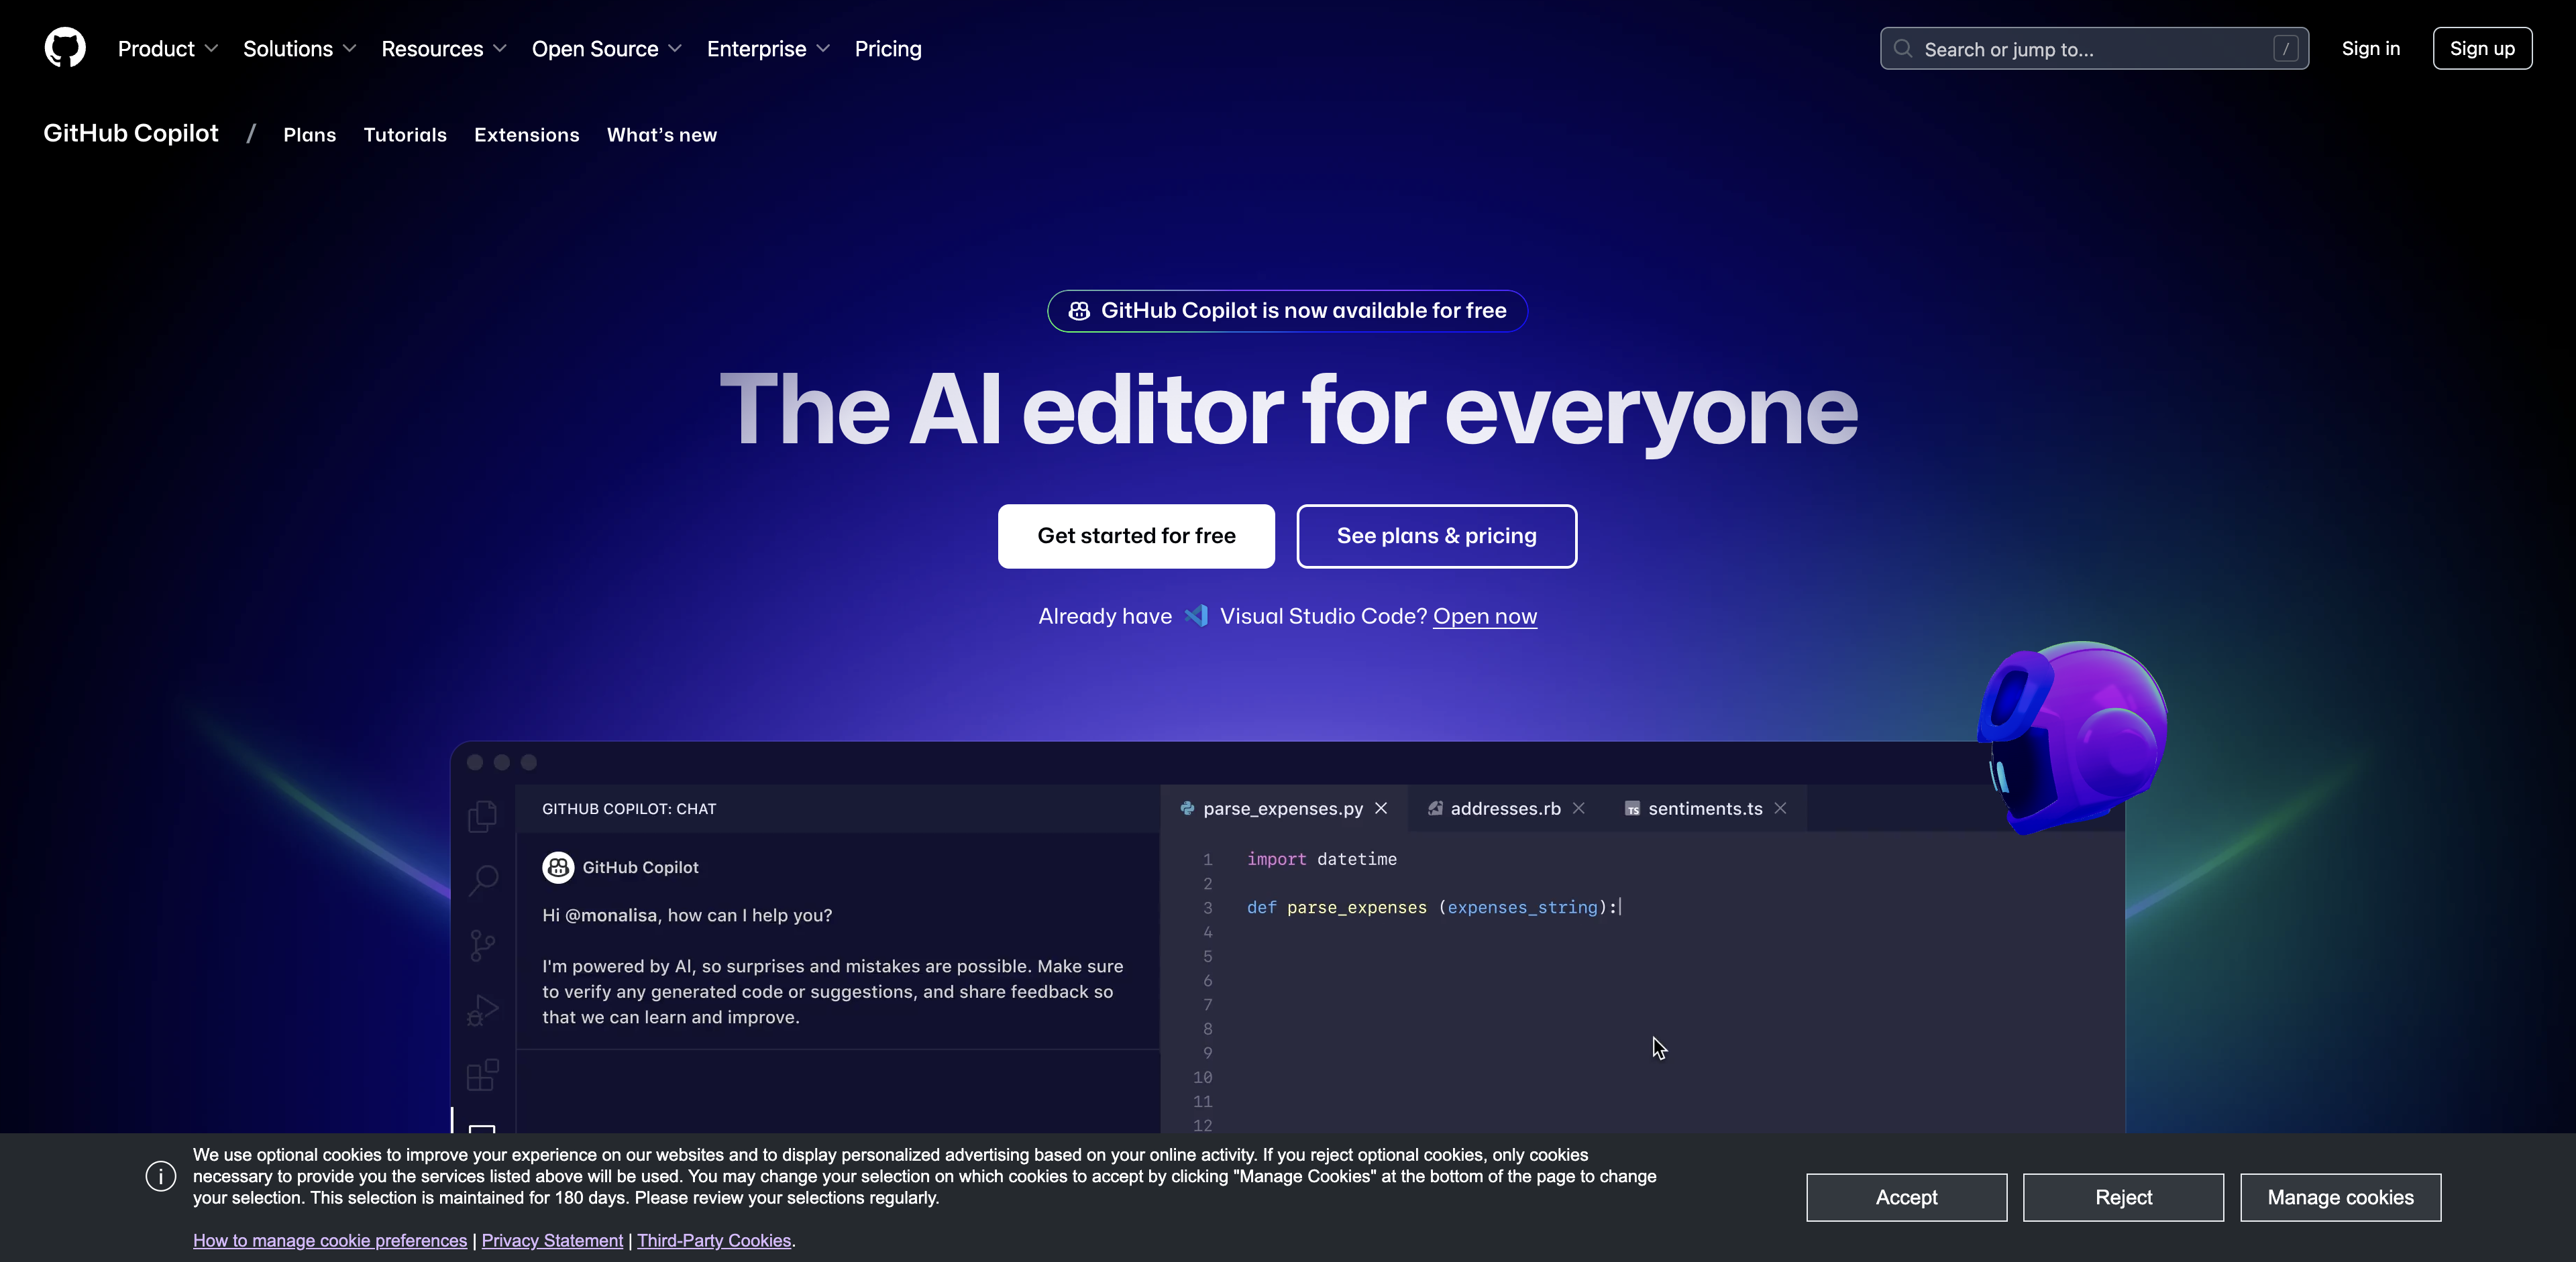Expand the Open Source menu
This screenshot has width=2576, height=1262.
[606, 49]
